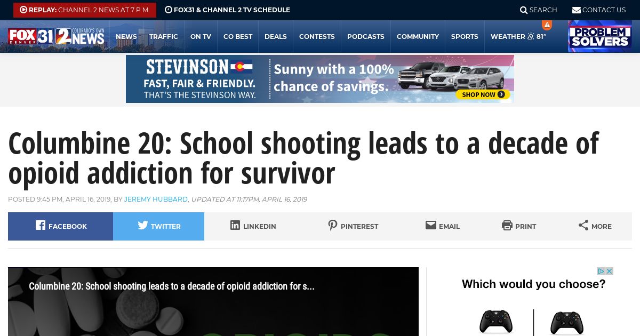
Task: Share the article on Facebook
Action: pos(60,226)
